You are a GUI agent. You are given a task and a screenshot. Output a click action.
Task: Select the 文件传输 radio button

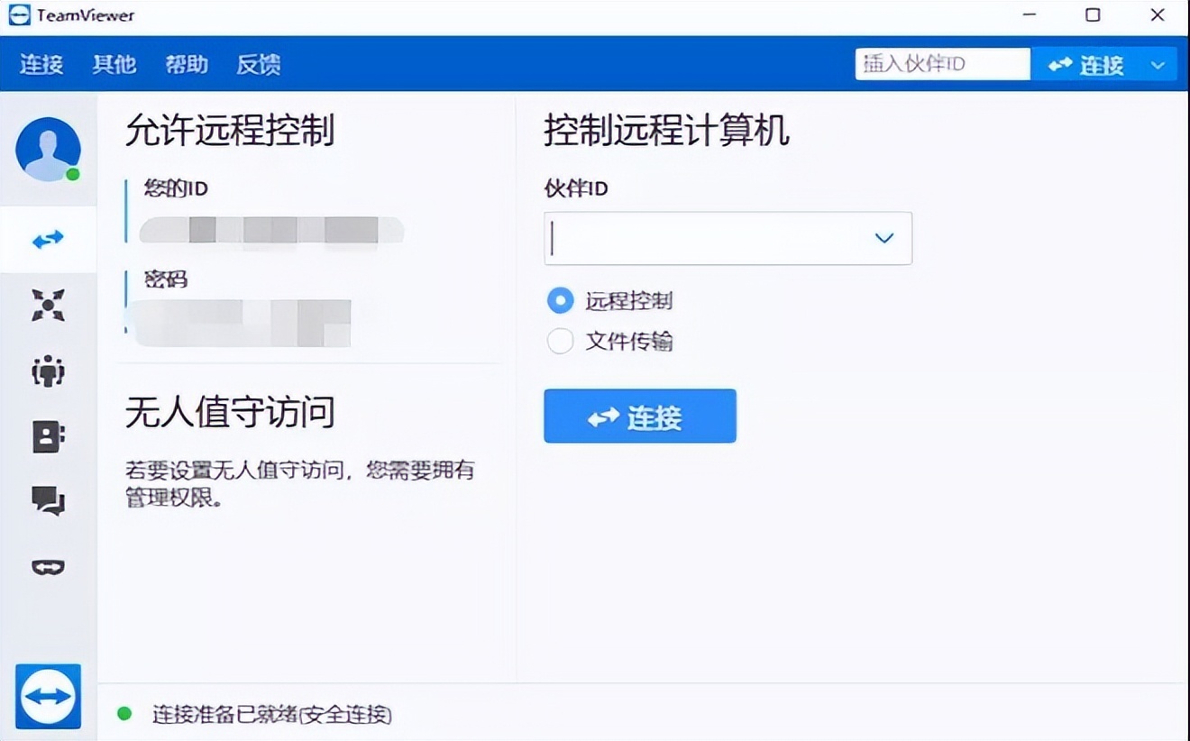(560, 341)
